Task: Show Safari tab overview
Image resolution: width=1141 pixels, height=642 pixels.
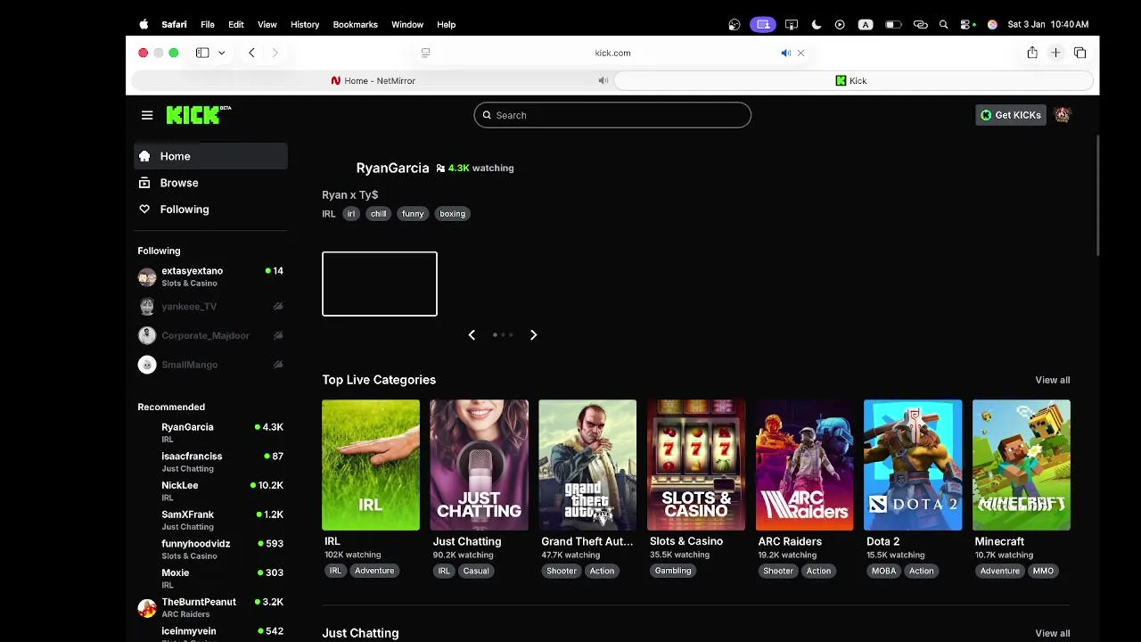Action: pyautogui.click(x=1079, y=53)
